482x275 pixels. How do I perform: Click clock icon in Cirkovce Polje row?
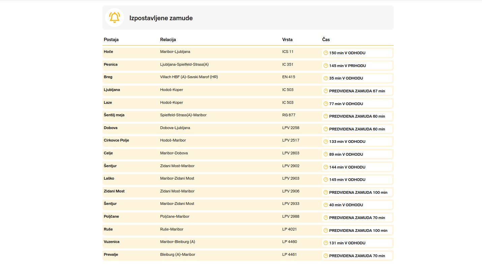point(326,142)
